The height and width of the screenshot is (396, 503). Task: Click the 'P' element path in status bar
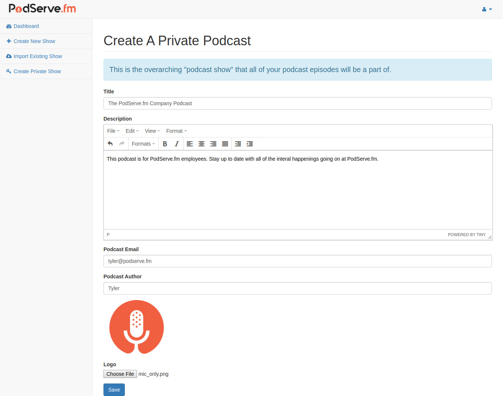pyautogui.click(x=108, y=235)
